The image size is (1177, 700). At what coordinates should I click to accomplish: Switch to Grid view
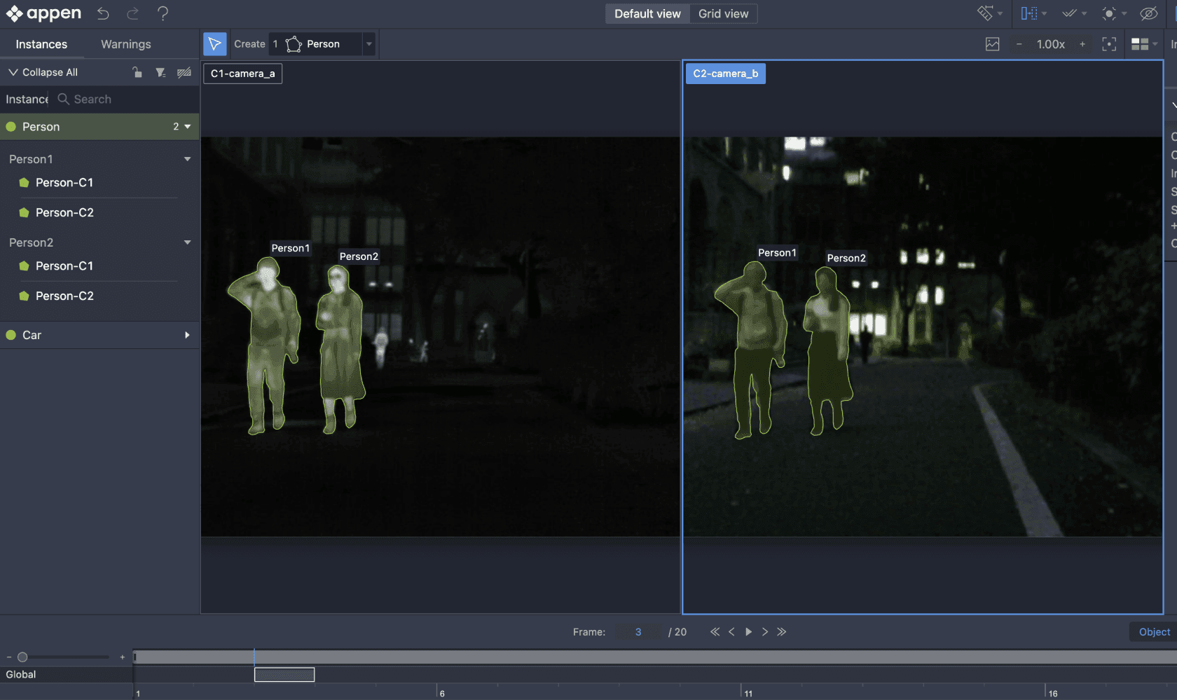tap(723, 13)
